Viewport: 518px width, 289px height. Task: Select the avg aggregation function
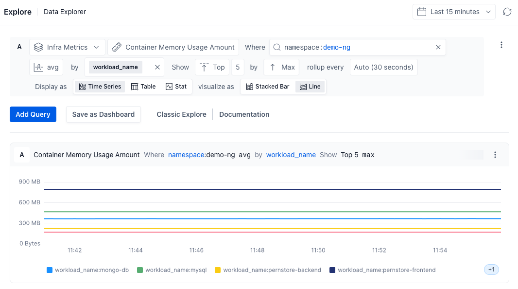point(46,67)
